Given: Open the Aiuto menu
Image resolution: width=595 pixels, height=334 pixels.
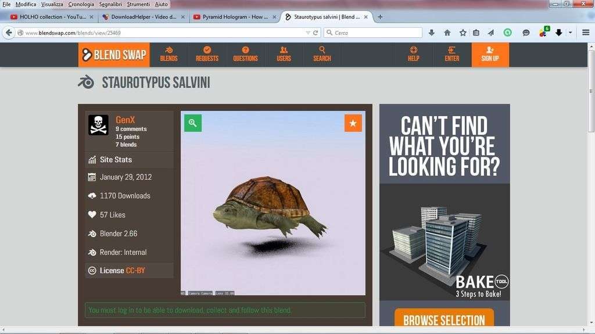Looking at the screenshot, I should 161,4.
